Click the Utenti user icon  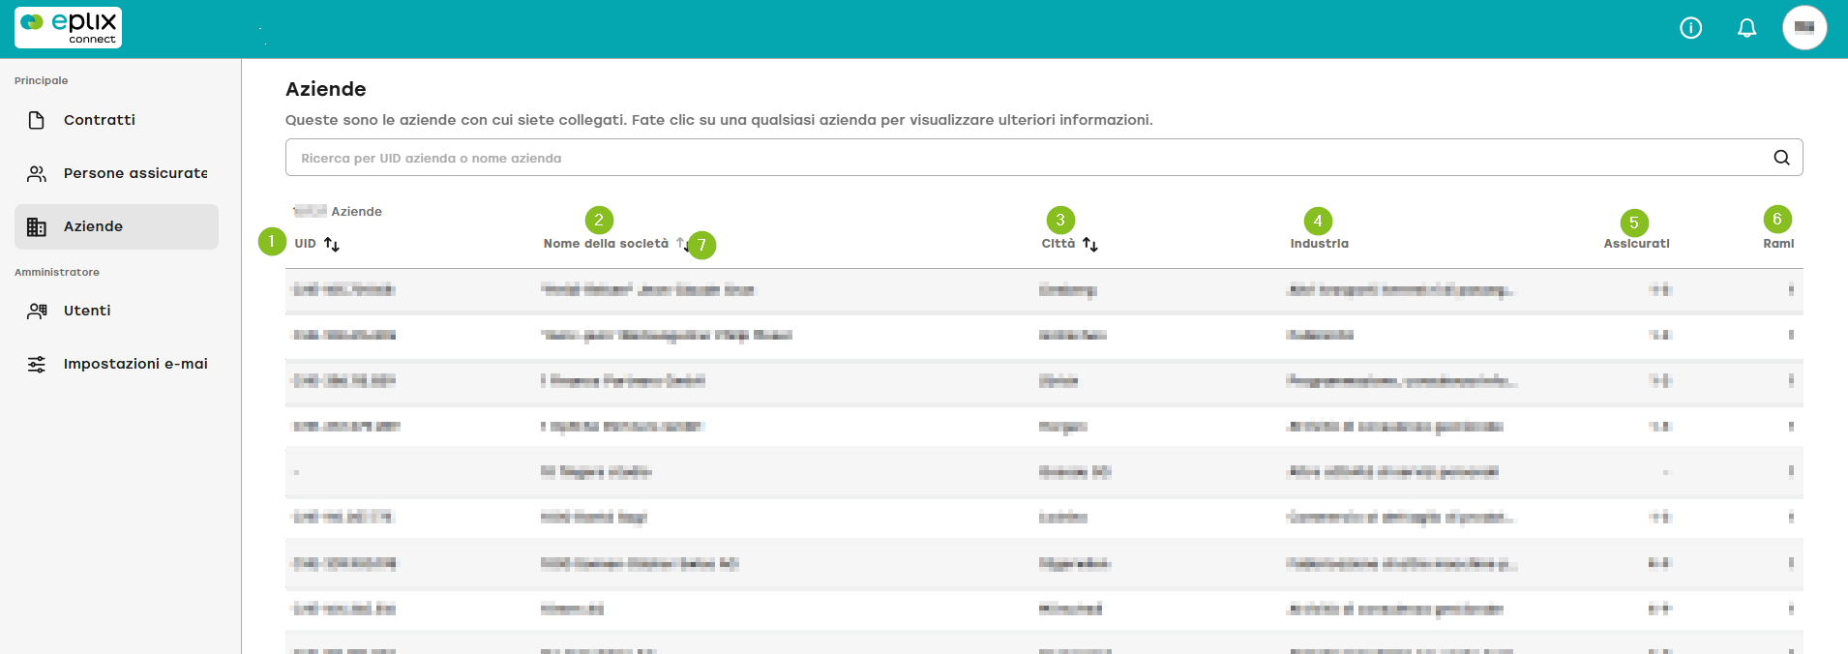[37, 311]
